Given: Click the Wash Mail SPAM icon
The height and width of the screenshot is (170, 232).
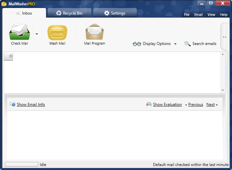Looking at the screenshot, I should 57,33.
